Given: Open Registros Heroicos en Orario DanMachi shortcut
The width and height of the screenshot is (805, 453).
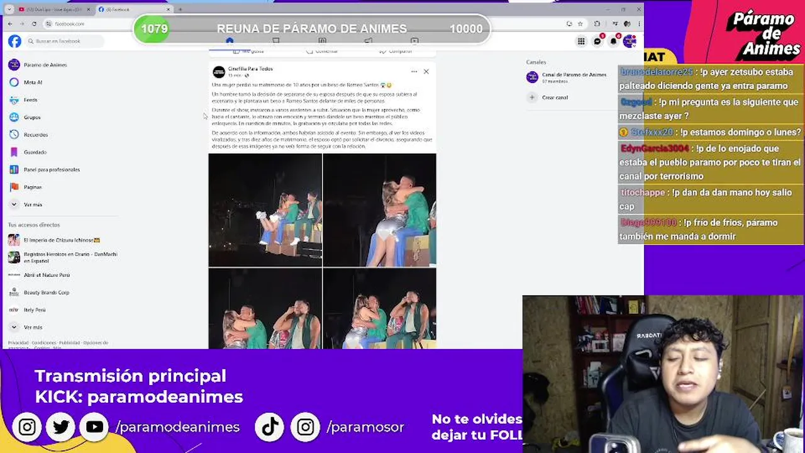Looking at the screenshot, I should pos(63,257).
